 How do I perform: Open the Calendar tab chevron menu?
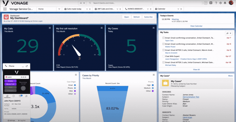coord(178,9)
